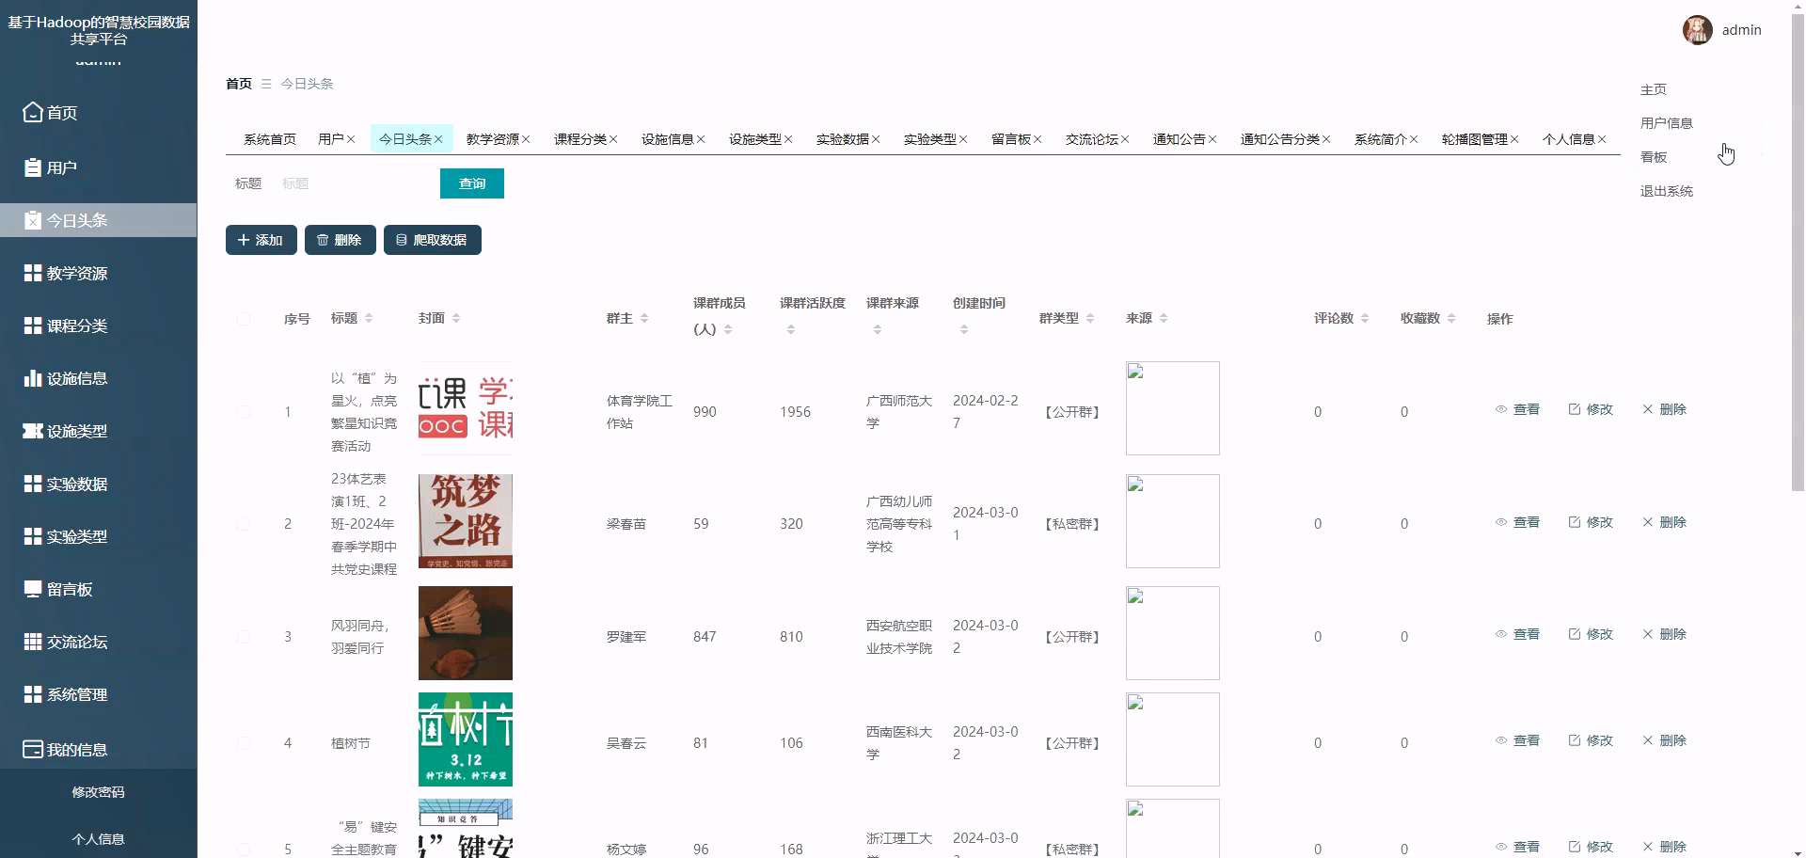The height and width of the screenshot is (858, 1806).
Task: Switch to the 实验类型 tab
Action: [x=929, y=139]
